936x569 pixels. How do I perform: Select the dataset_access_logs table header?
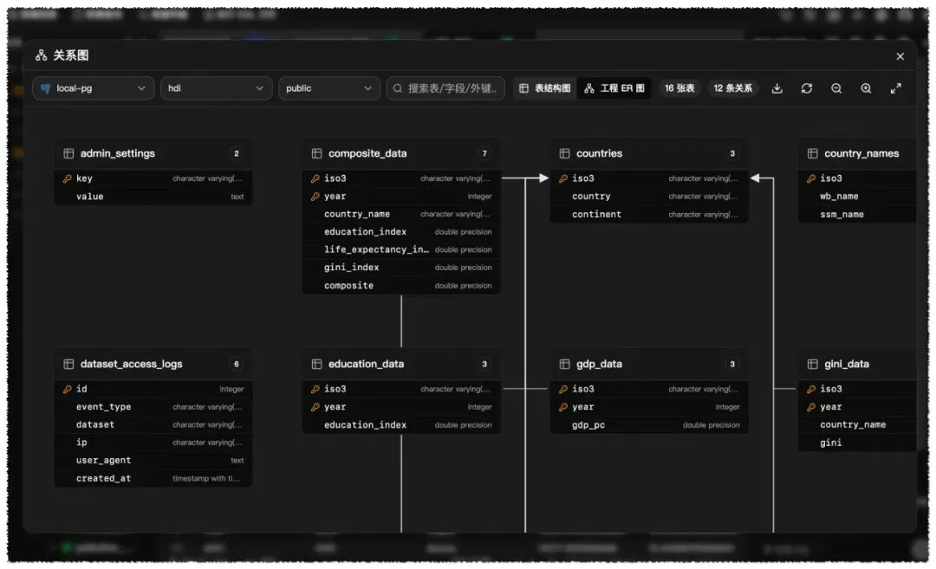point(153,364)
